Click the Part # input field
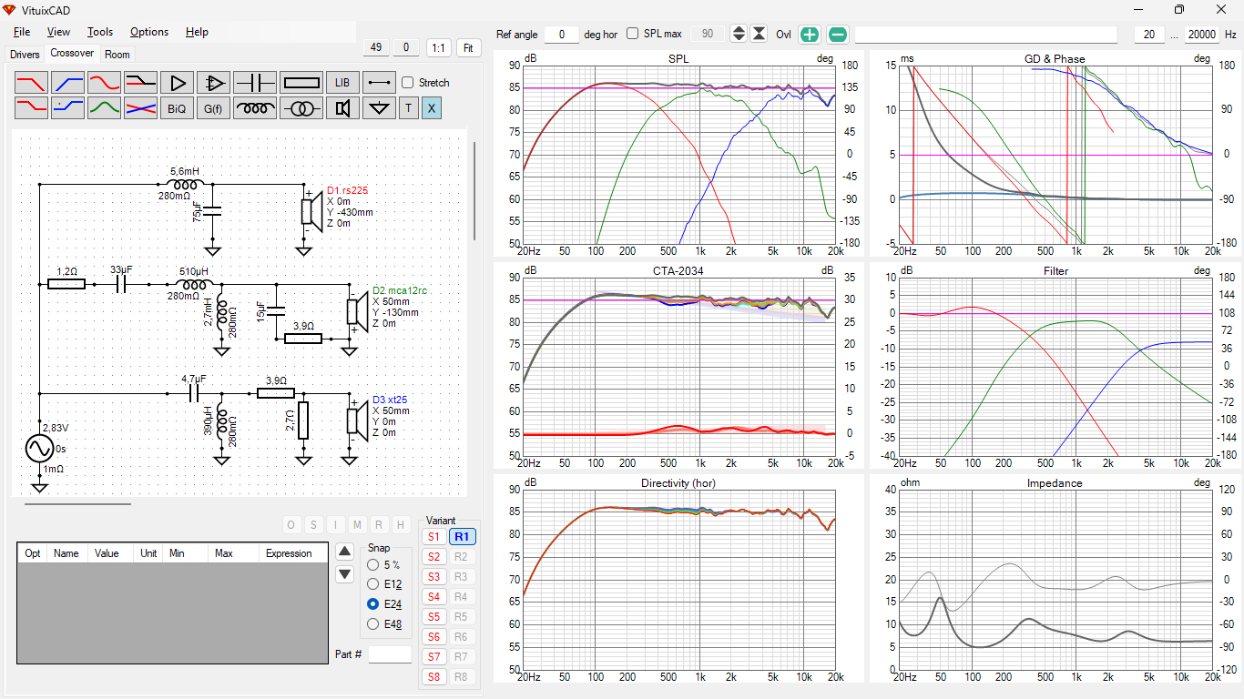1244x699 pixels. coord(390,654)
